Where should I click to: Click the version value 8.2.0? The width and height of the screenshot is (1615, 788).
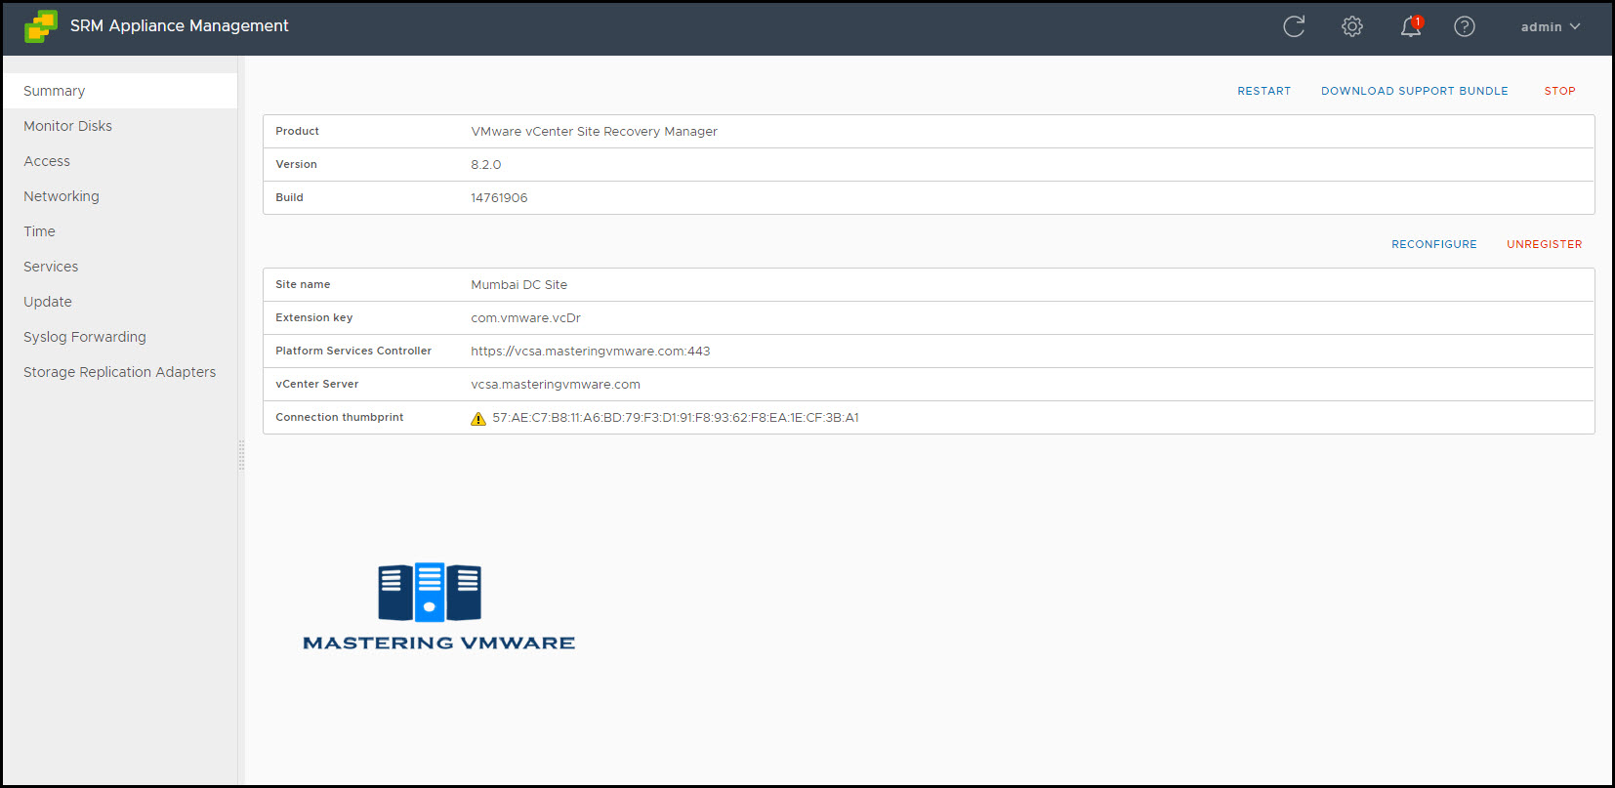click(x=485, y=165)
